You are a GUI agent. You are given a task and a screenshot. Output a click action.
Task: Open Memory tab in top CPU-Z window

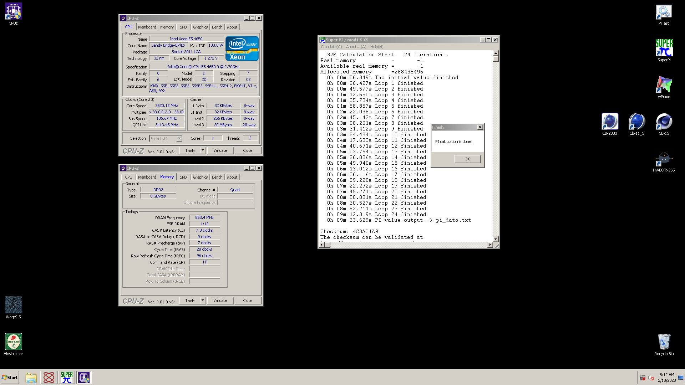(x=167, y=27)
